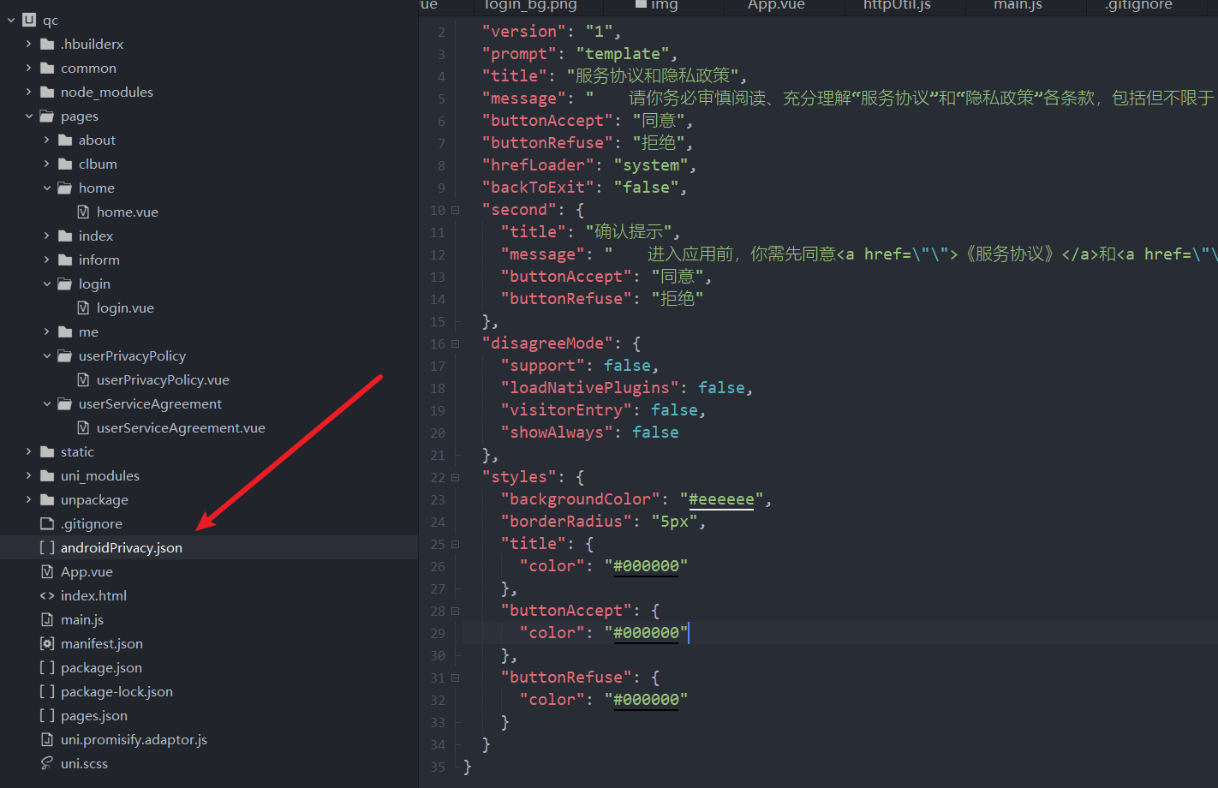The width and height of the screenshot is (1218, 788).
Task: Click the #eeeeee background color value
Action: [x=721, y=499]
